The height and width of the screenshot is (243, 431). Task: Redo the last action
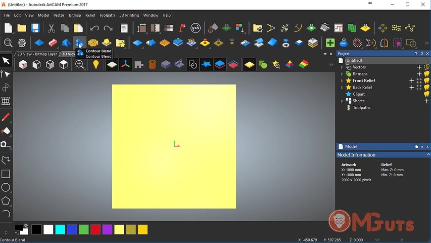pos(108,28)
